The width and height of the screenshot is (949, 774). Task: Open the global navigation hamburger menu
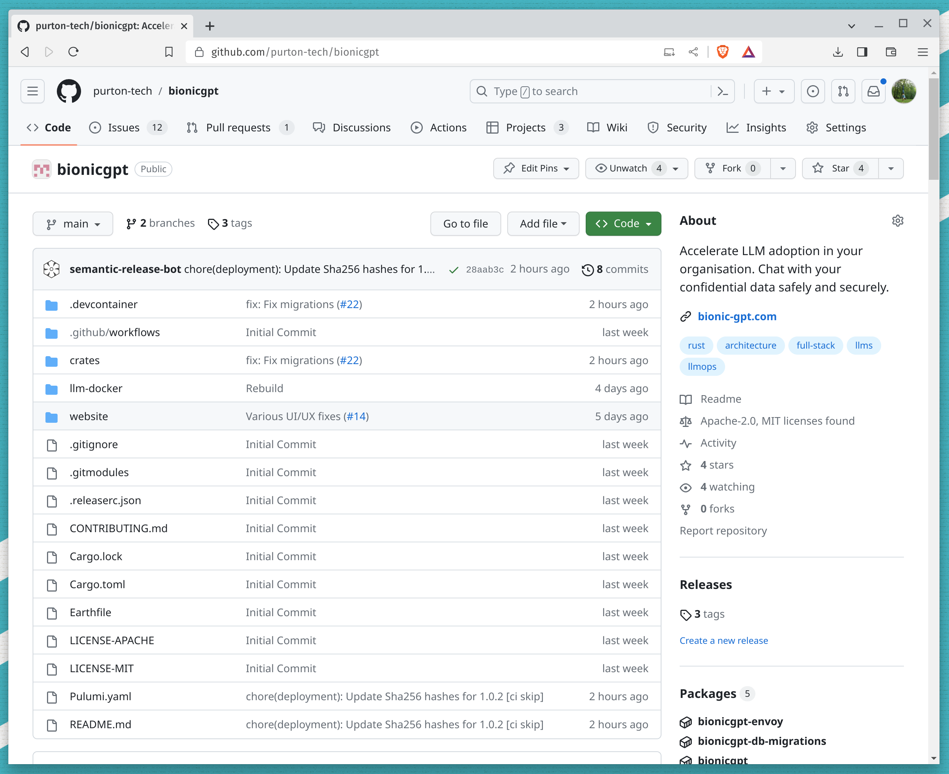(x=32, y=91)
